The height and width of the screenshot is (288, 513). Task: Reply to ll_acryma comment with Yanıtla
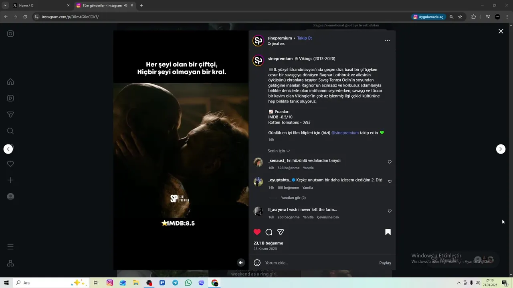coord(308,217)
